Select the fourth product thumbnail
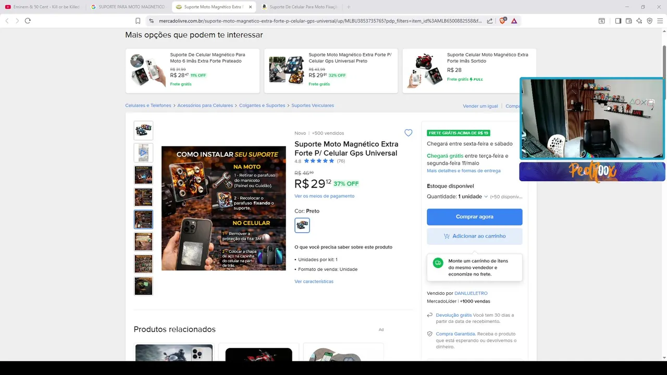This screenshot has width=667, height=375. coord(143,197)
